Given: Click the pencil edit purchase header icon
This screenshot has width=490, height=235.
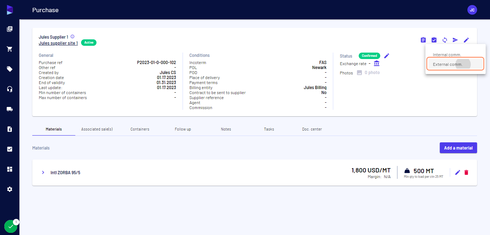Looking at the screenshot, I should click(x=466, y=40).
